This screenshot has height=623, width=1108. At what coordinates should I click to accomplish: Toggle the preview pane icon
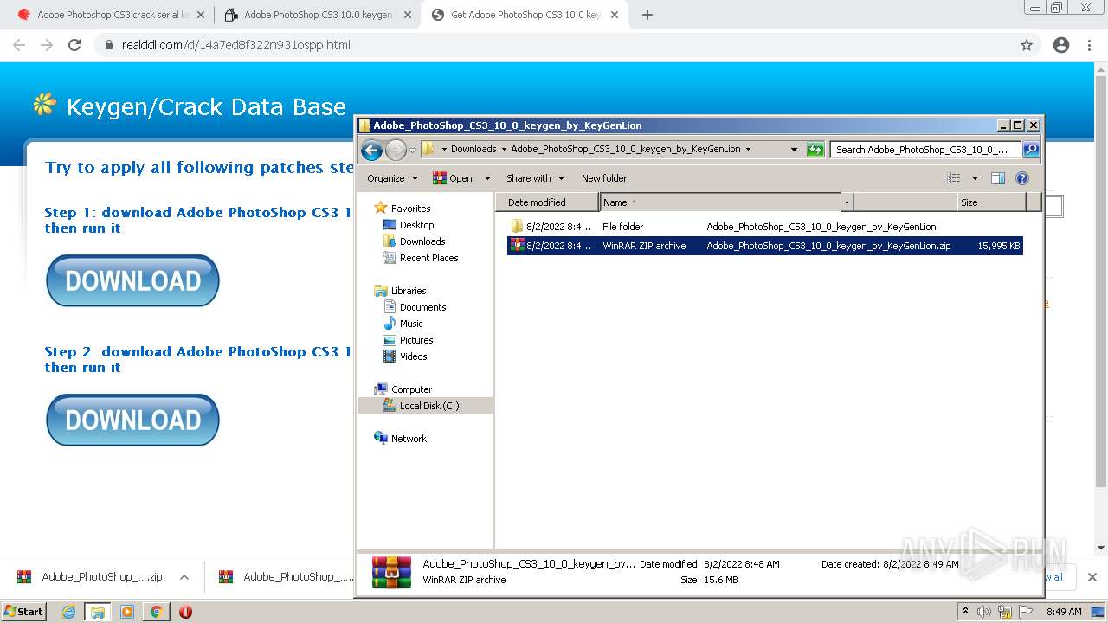click(x=997, y=178)
